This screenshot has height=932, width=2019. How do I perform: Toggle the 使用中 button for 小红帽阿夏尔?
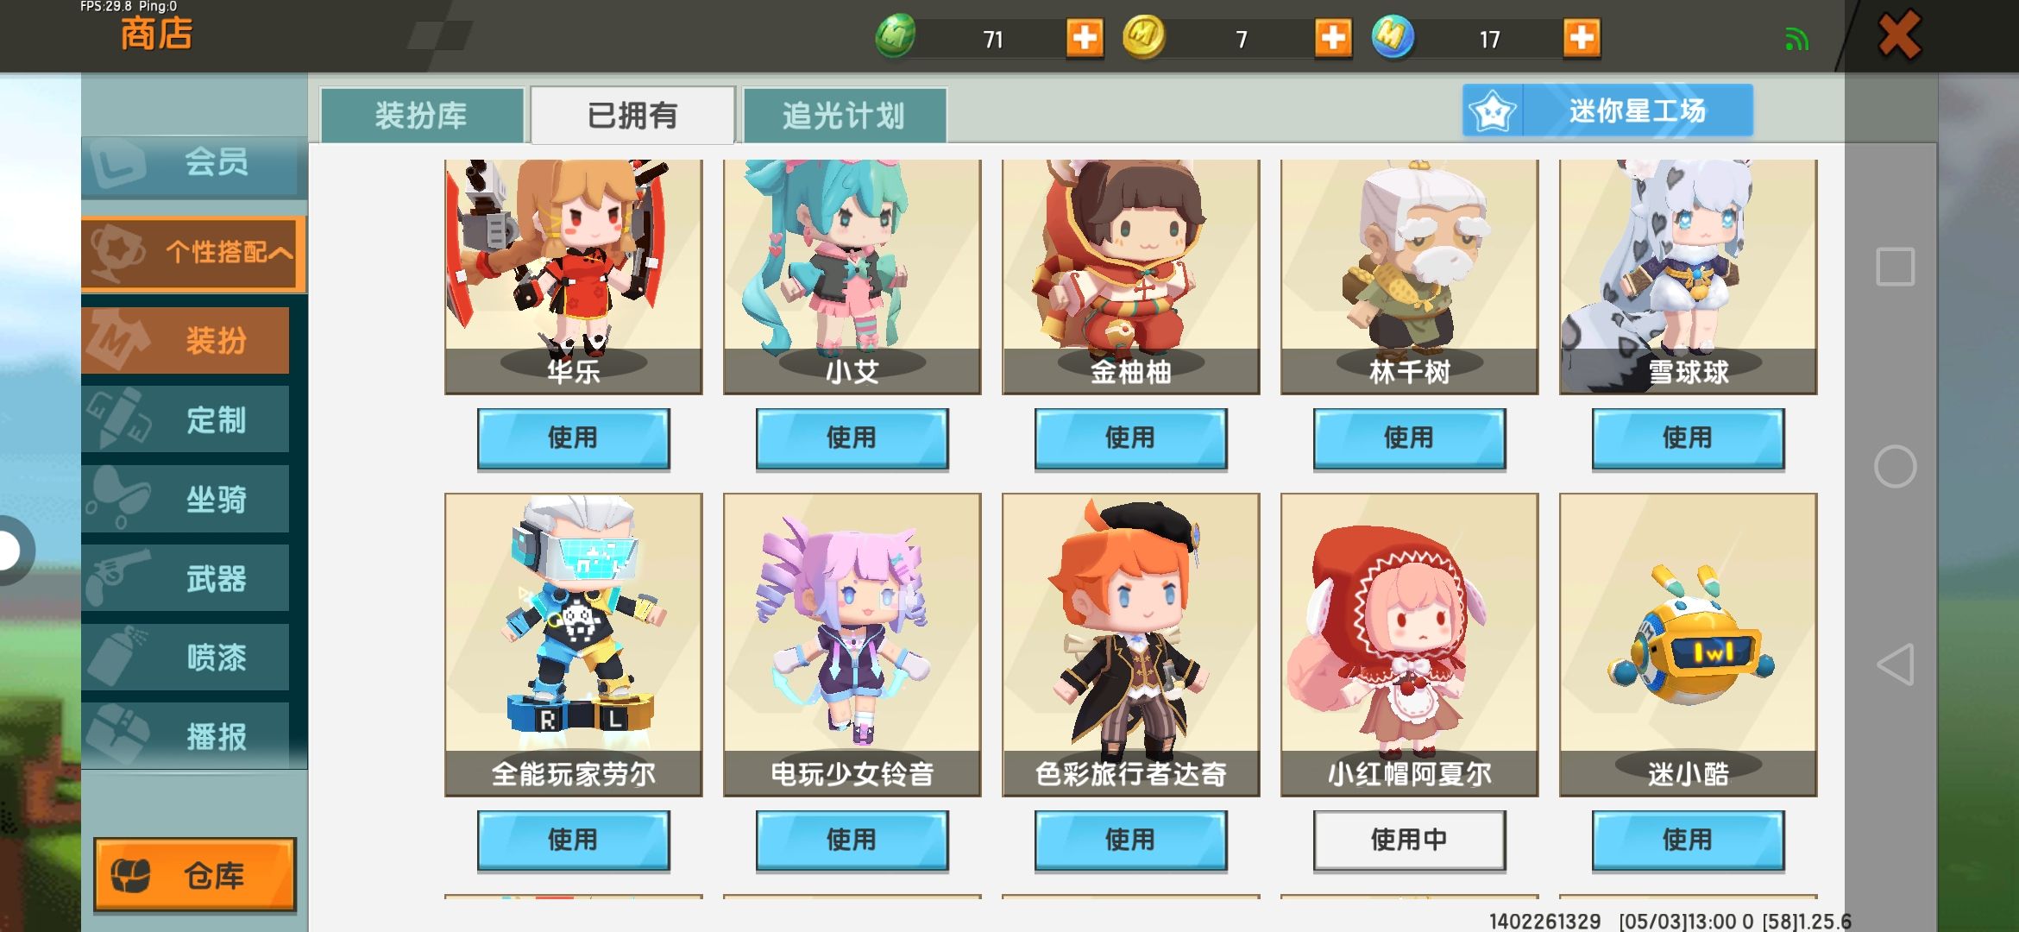click(1409, 840)
